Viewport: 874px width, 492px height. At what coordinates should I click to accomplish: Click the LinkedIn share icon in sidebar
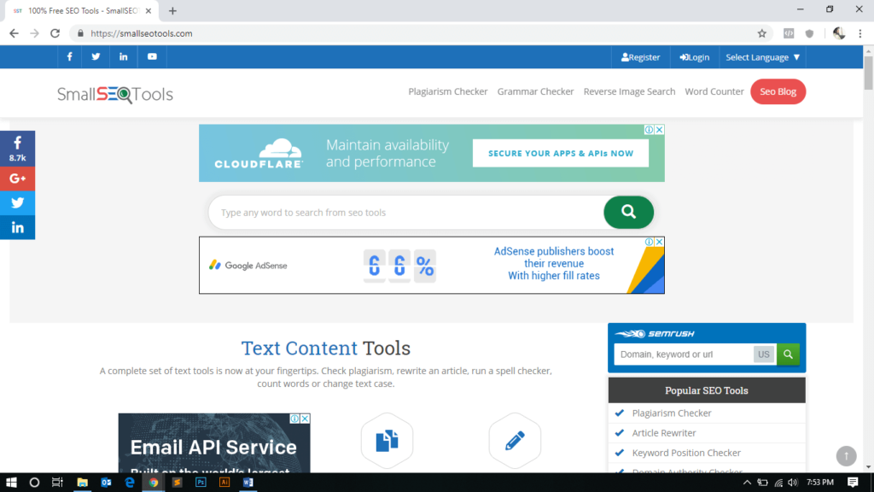(x=17, y=226)
